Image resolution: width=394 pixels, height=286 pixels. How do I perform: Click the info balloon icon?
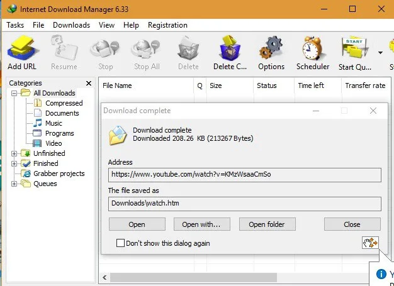381,274
